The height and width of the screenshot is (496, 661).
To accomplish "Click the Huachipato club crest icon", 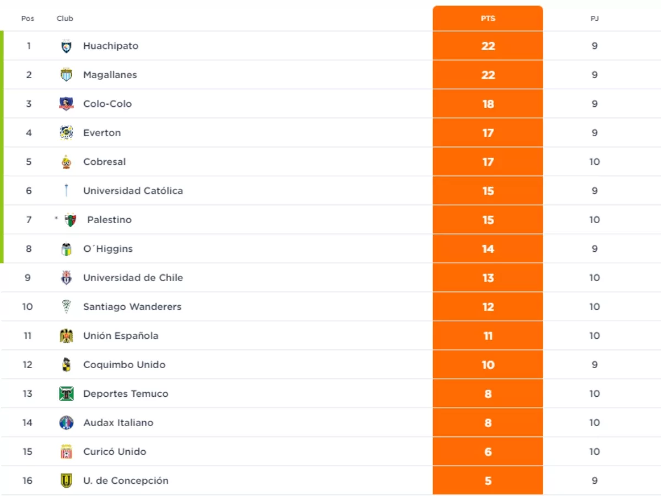I will point(66,46).
